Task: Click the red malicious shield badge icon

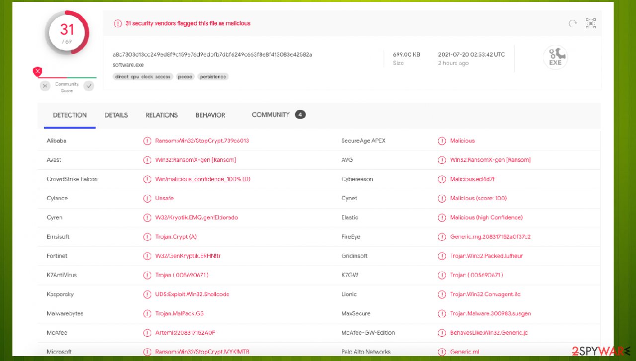Action: tap(37, 72)
